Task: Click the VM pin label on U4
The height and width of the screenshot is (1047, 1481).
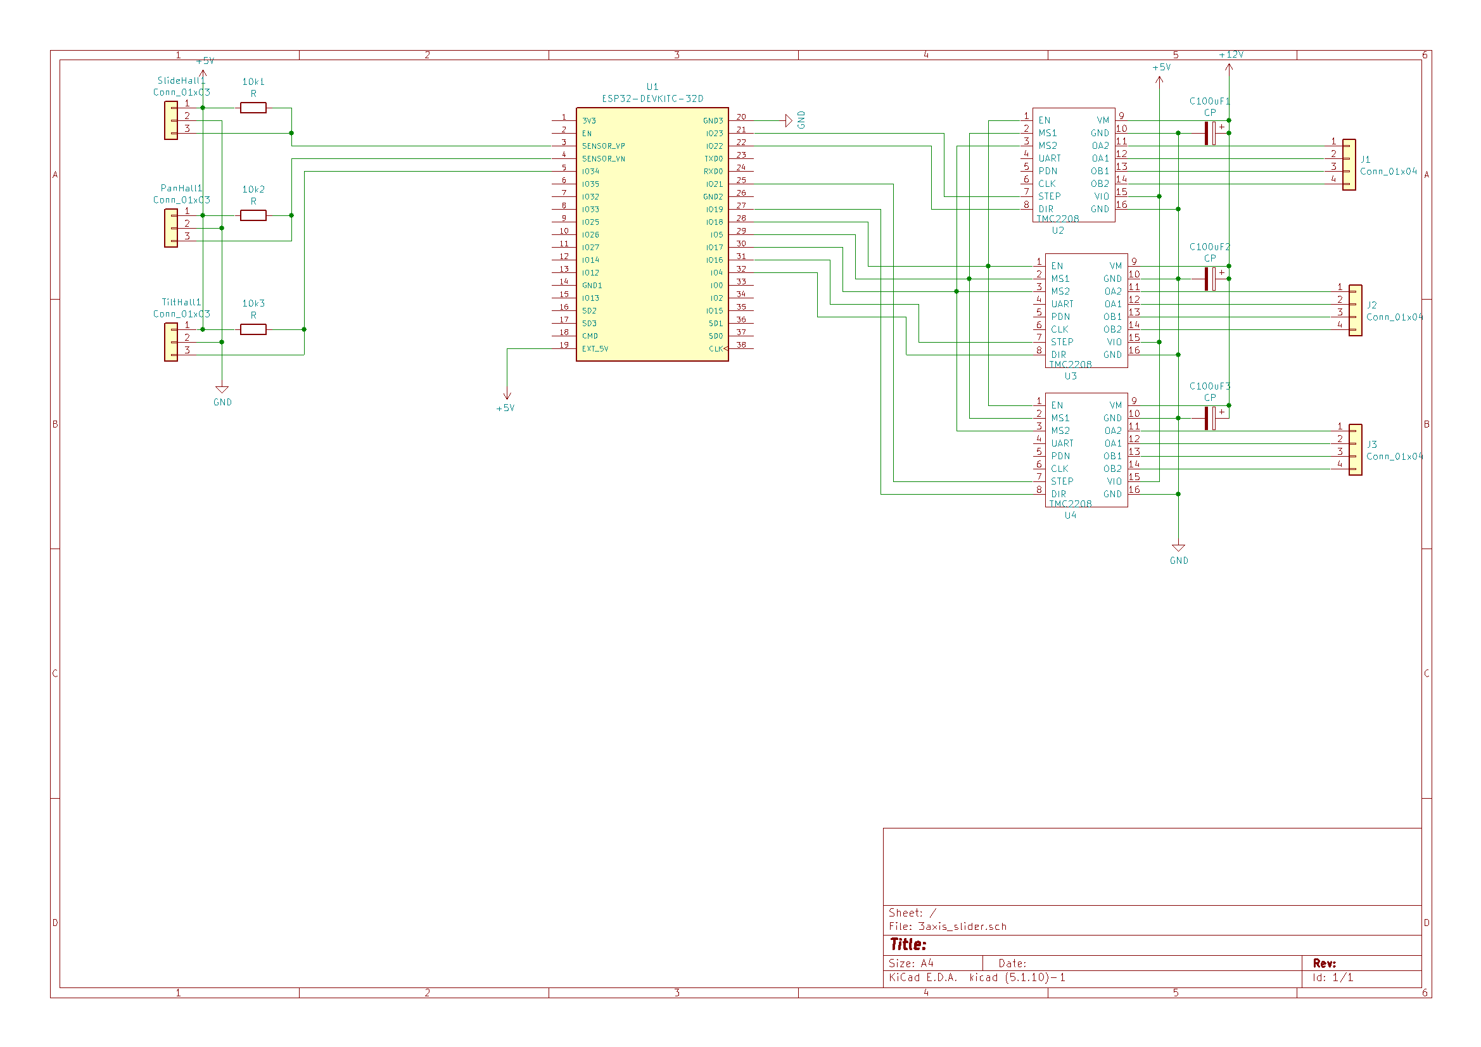Action: pos(1116,406)
